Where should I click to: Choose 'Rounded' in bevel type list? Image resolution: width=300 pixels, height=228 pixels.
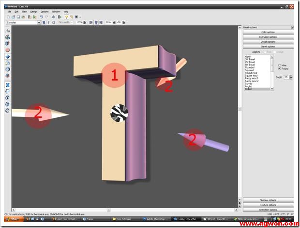250,67
